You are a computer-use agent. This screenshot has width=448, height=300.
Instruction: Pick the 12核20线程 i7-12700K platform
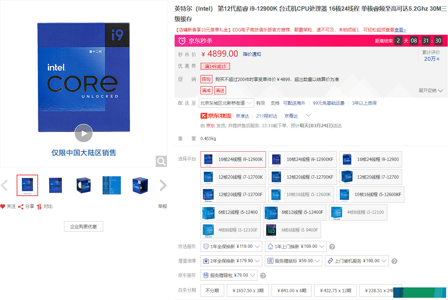(x=233, y=177)
